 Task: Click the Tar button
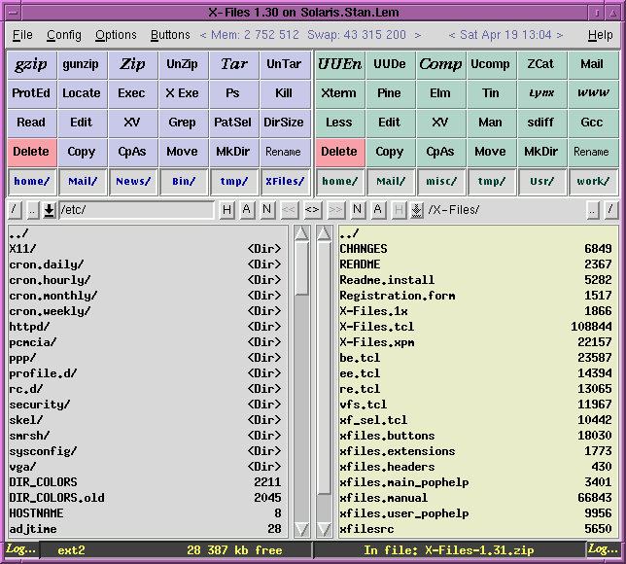(x=234, y=64)
